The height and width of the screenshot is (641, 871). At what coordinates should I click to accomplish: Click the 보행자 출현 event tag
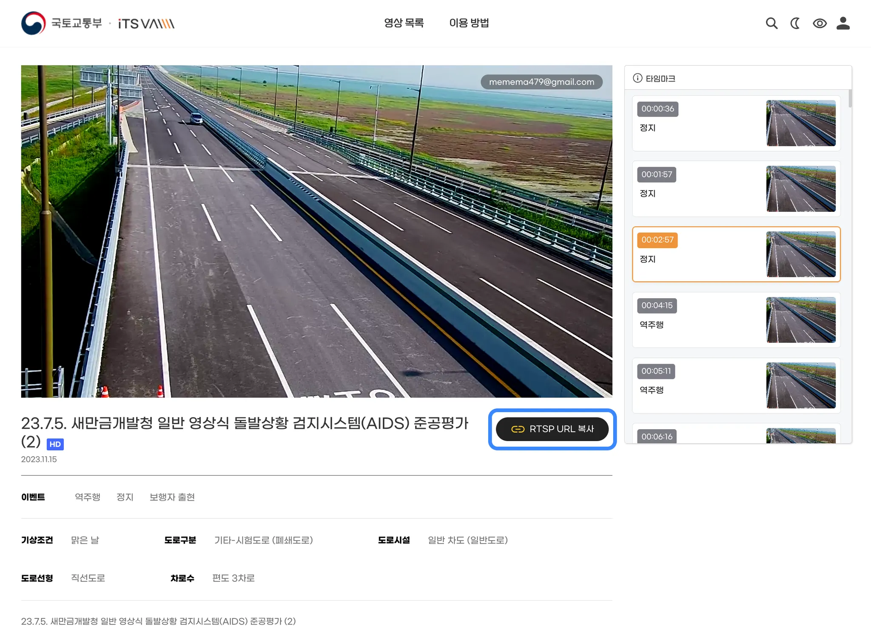172,497
